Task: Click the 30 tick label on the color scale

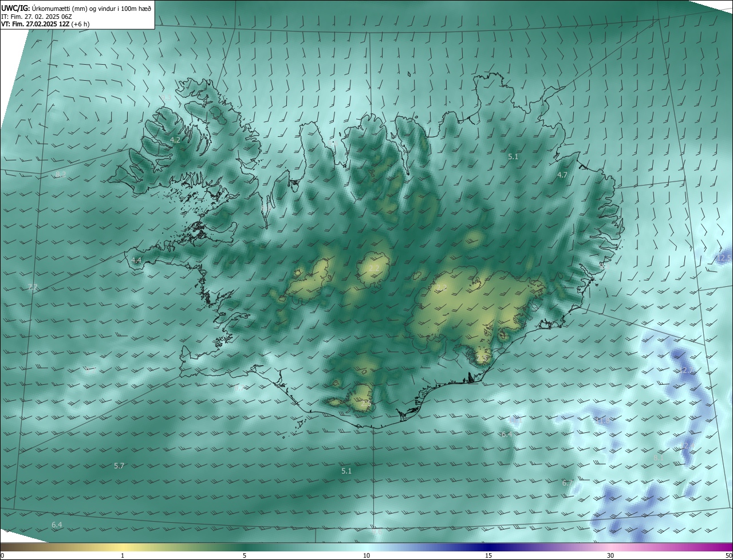Action: point(610,555)
